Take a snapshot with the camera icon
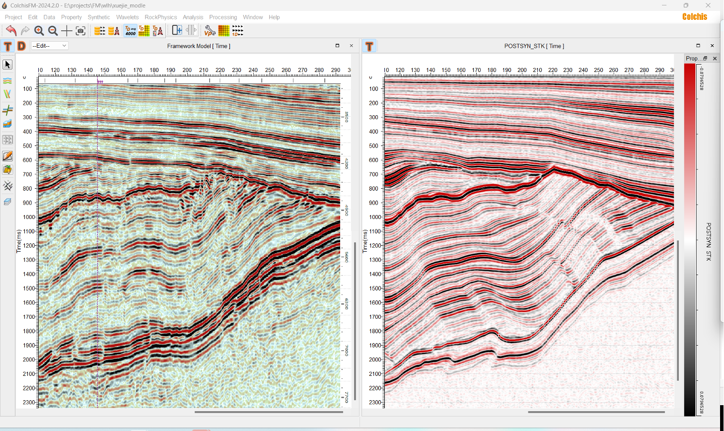724x431 pixels. coord(80,31)
